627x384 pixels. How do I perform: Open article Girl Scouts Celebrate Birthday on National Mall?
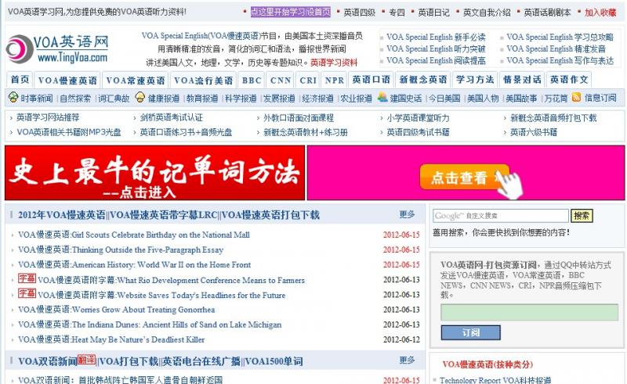[134, 235]
